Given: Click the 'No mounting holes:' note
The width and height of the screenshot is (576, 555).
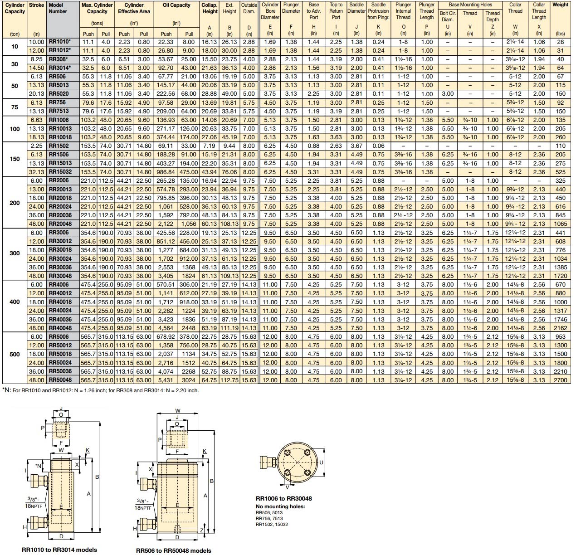Looking at the screenshot, I should pos(280,506).
